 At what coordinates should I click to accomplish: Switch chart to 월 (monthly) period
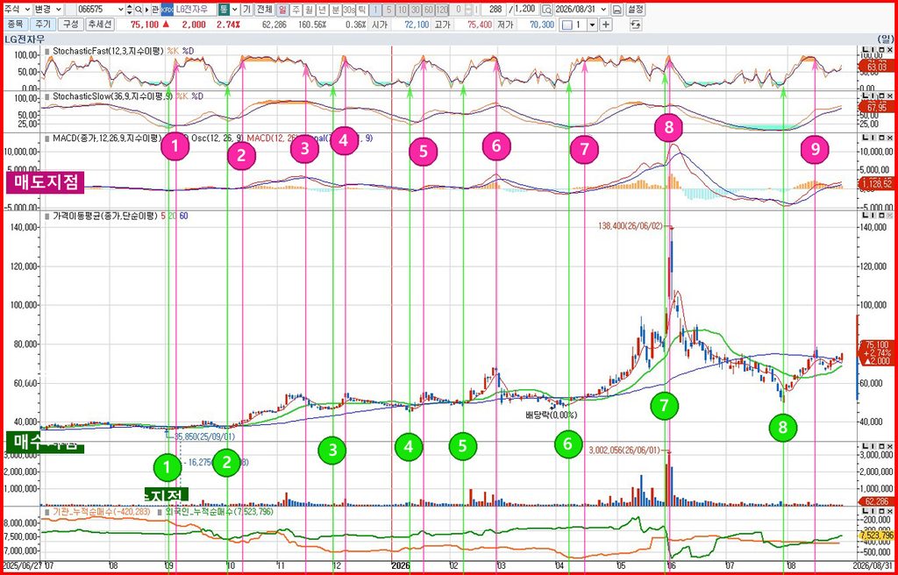(x=309, y=10)
